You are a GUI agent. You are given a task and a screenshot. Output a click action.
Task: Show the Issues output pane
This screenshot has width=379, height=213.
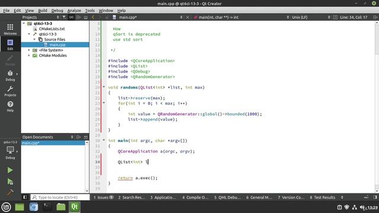coord(103,197)
